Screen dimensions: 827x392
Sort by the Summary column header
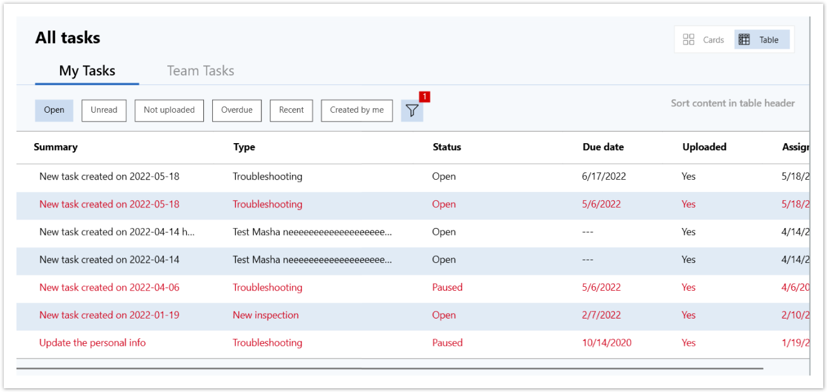tap(56, 147)
